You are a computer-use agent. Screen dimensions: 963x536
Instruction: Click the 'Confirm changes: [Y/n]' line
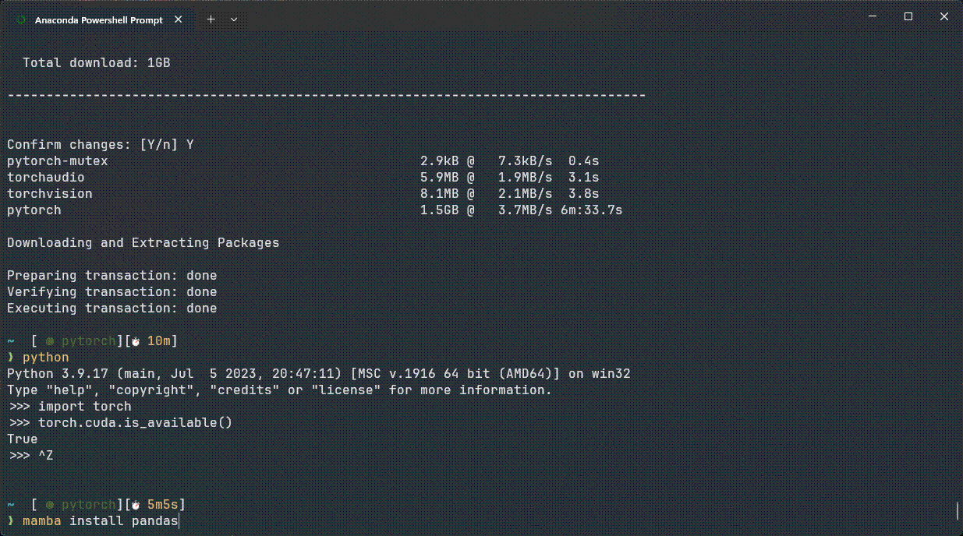[101, 145]
